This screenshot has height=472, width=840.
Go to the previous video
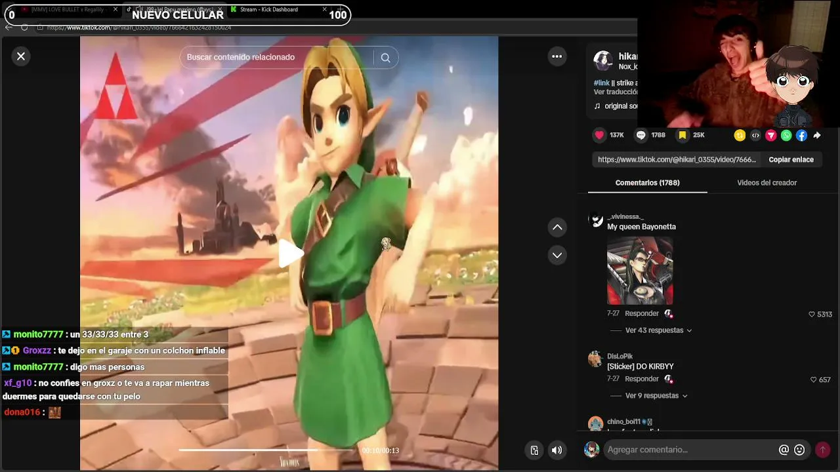tap(557, 227)
